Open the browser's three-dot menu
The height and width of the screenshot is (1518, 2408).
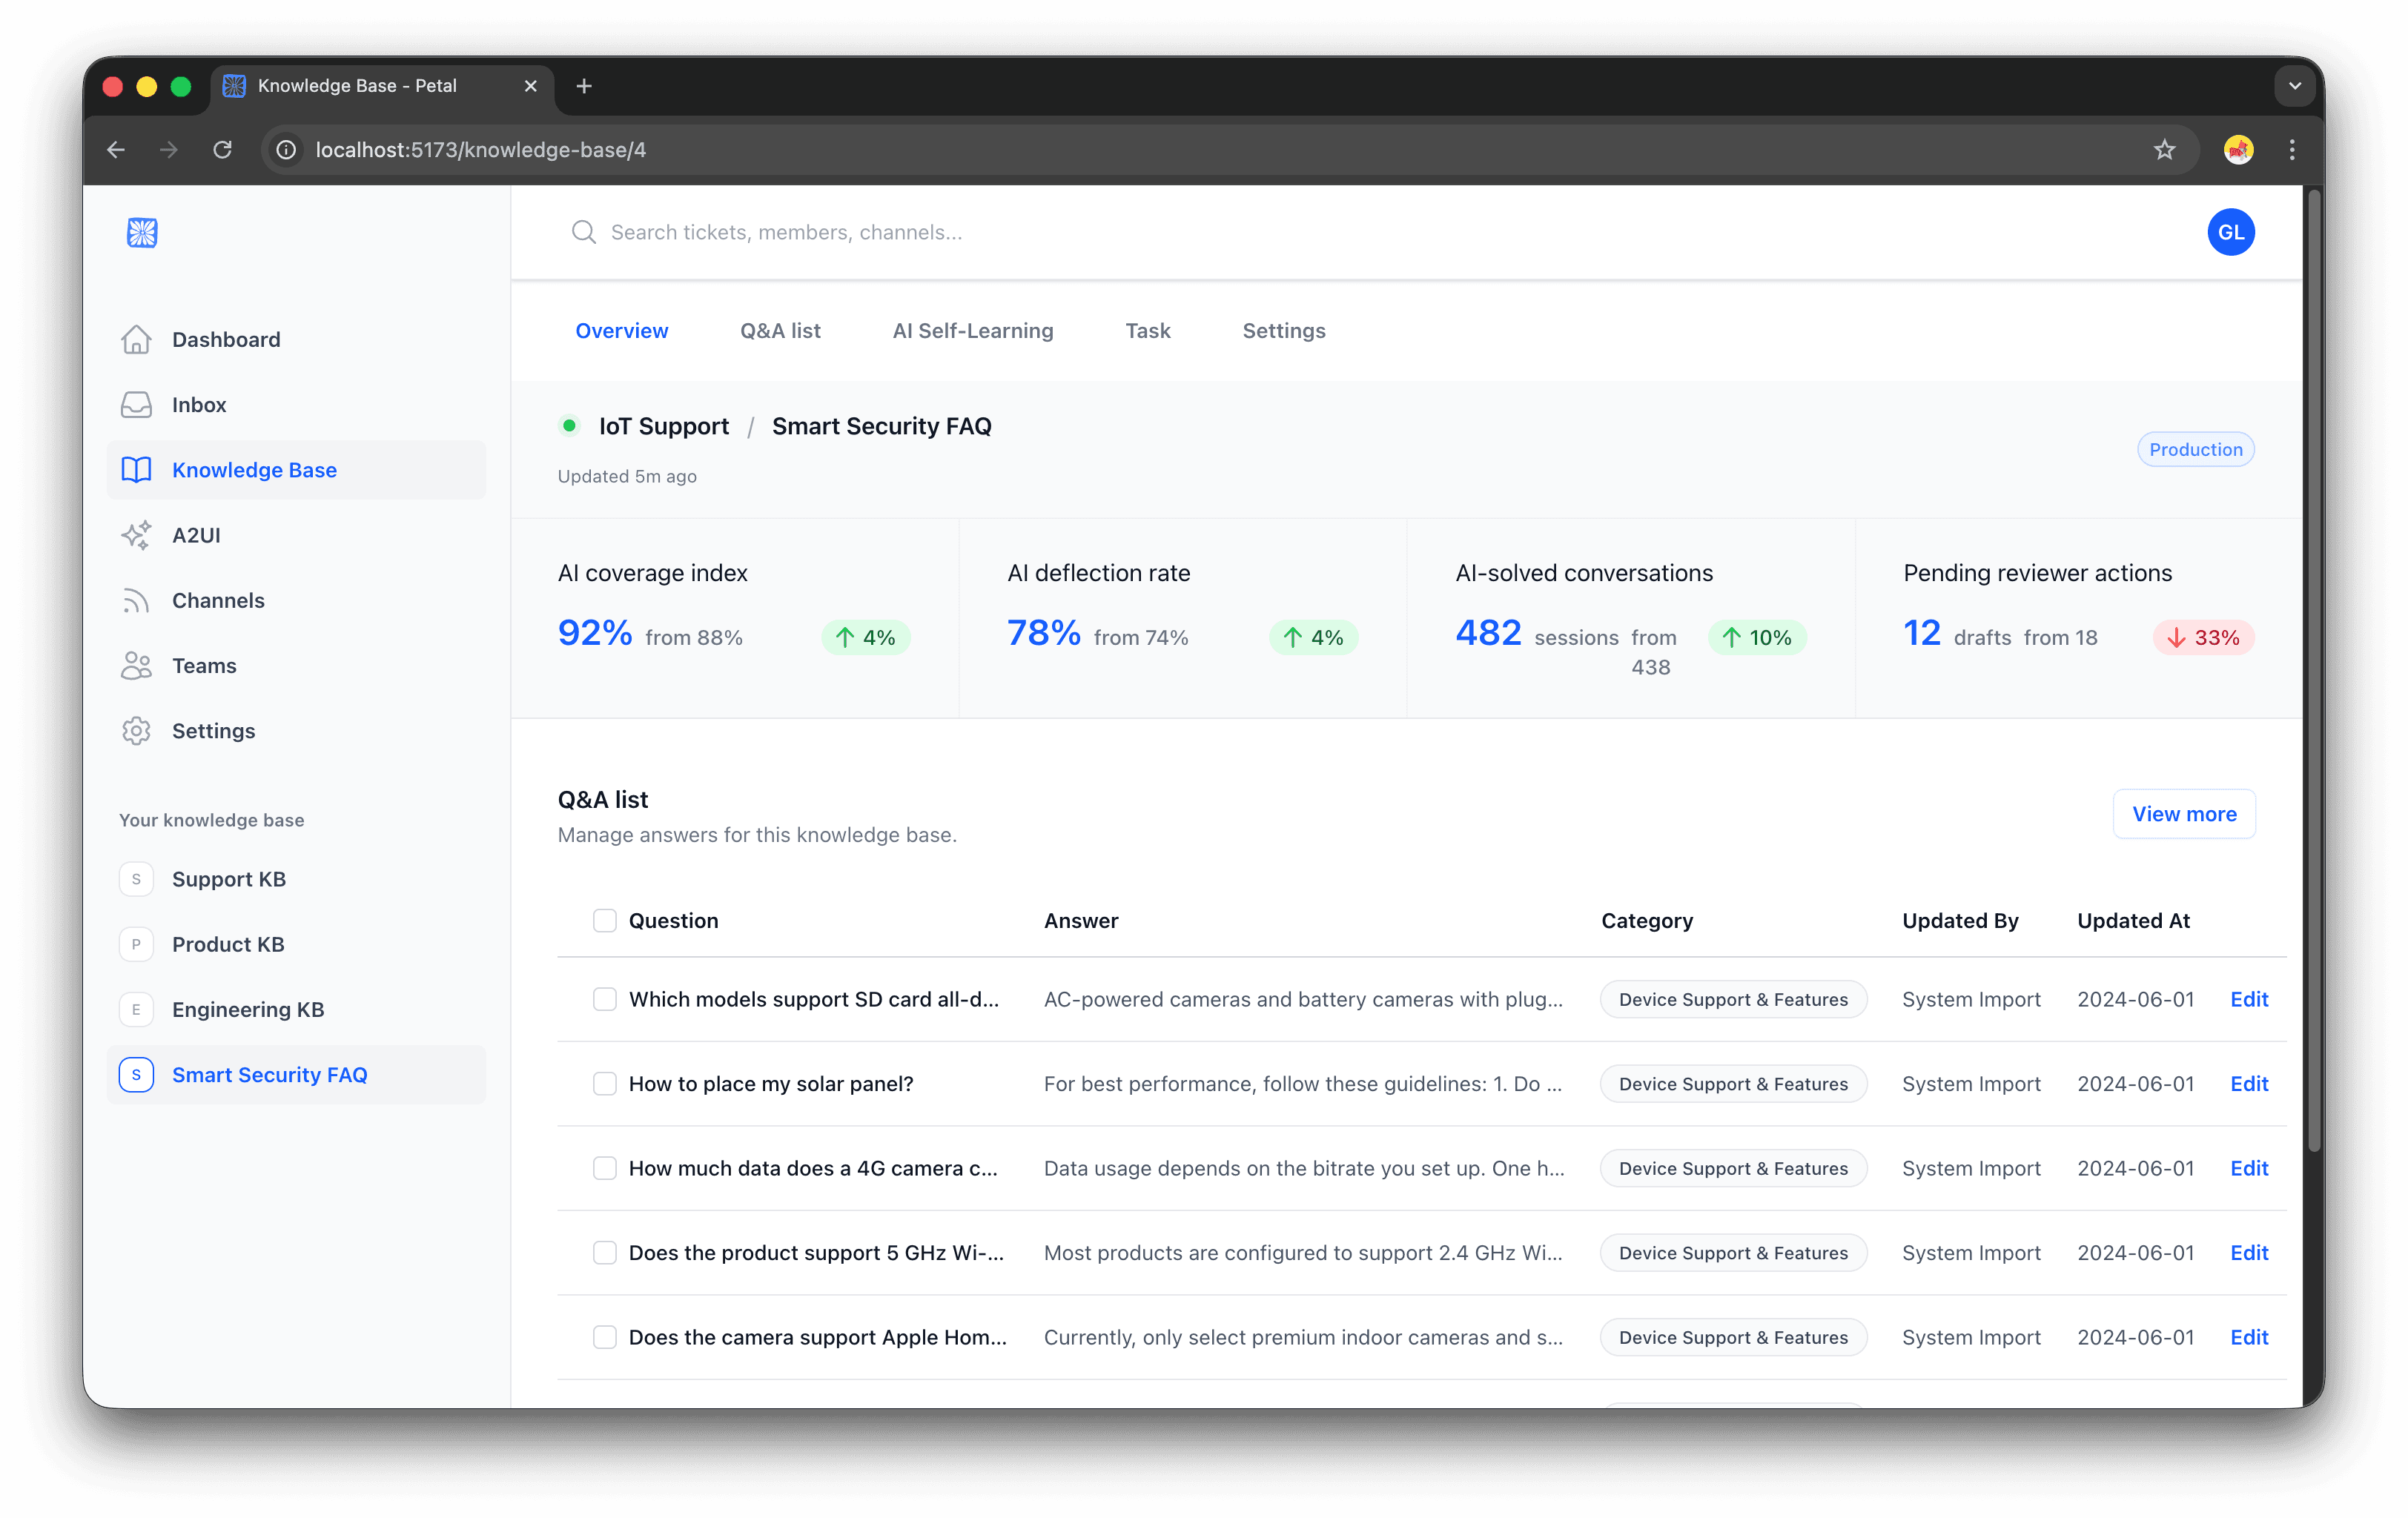pyautogui.click(x=2292, y=149)
